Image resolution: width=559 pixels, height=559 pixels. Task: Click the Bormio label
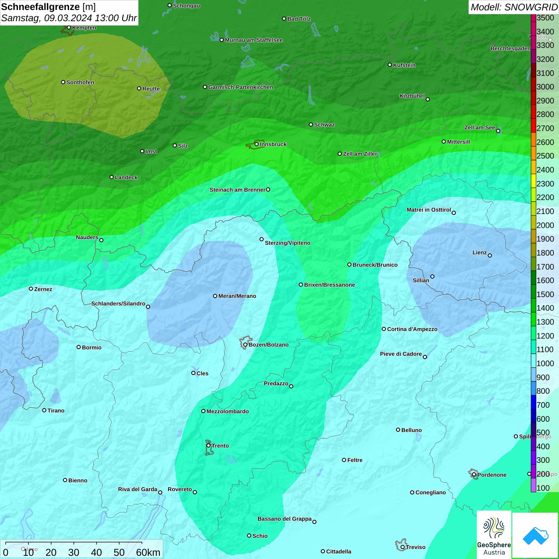point(92,347)
